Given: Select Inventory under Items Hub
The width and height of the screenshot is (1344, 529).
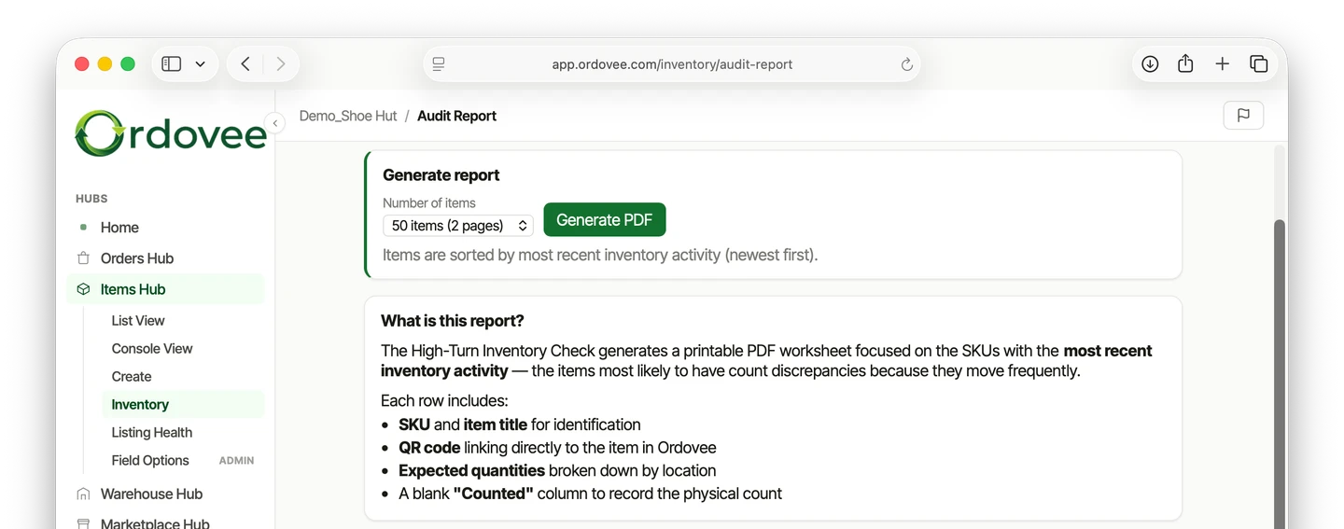Looking at the screenshot, I should click(x=183, y=405).
